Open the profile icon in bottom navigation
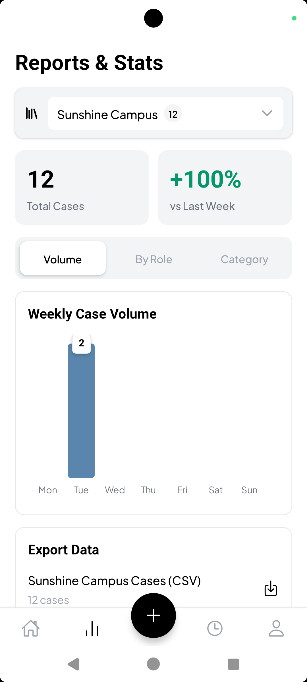This screenshot has height=682, width=307. pyautogui.click(x=276, y=629)
